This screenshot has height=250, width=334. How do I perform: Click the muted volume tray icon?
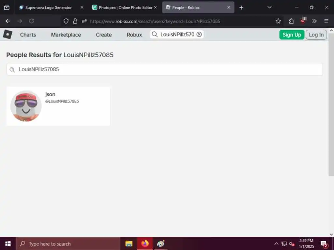(x=292, y=243)
